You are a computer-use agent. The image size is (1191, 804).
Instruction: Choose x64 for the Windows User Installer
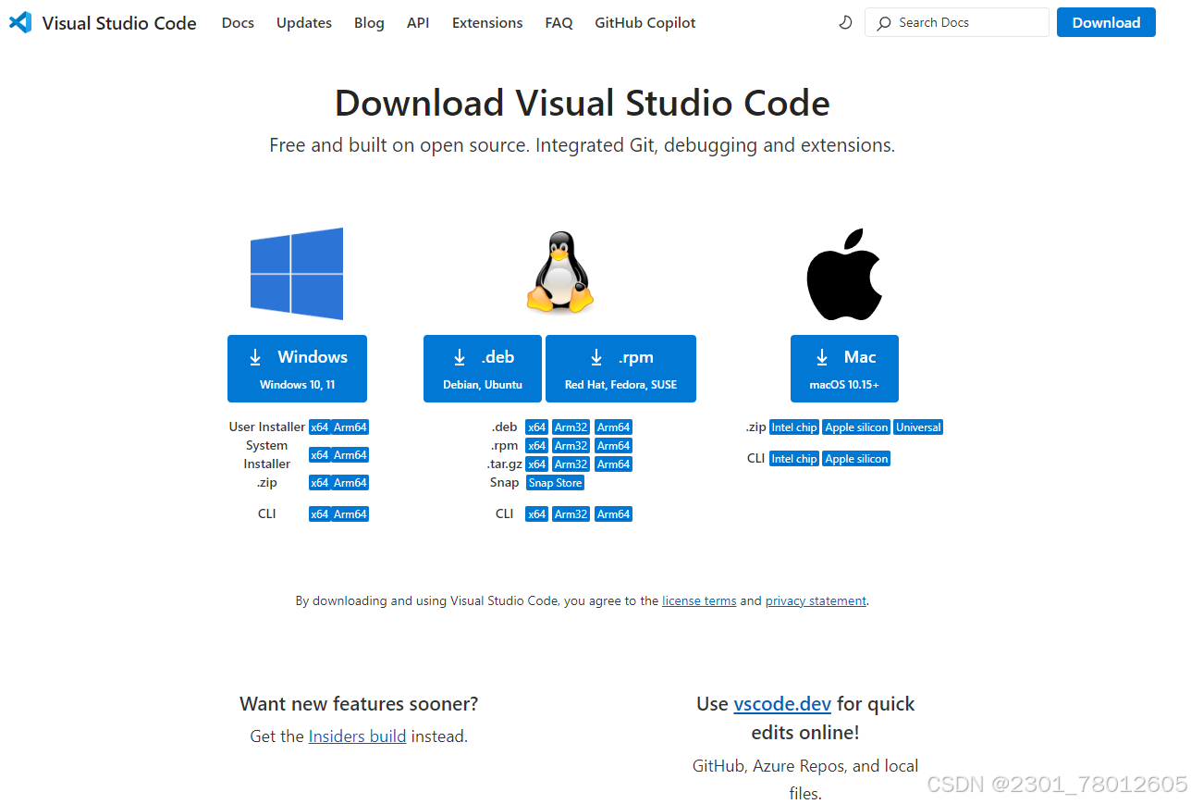click(x=320, y=427)
